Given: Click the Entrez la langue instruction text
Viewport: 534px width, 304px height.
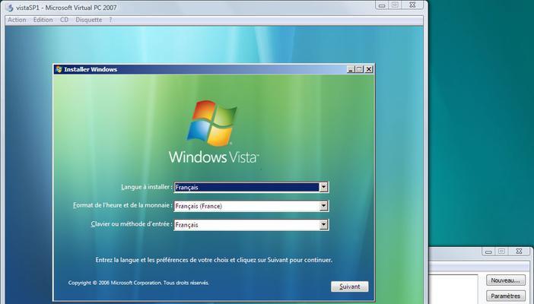Looking at the screenshot, I should [x=214, y=260].
